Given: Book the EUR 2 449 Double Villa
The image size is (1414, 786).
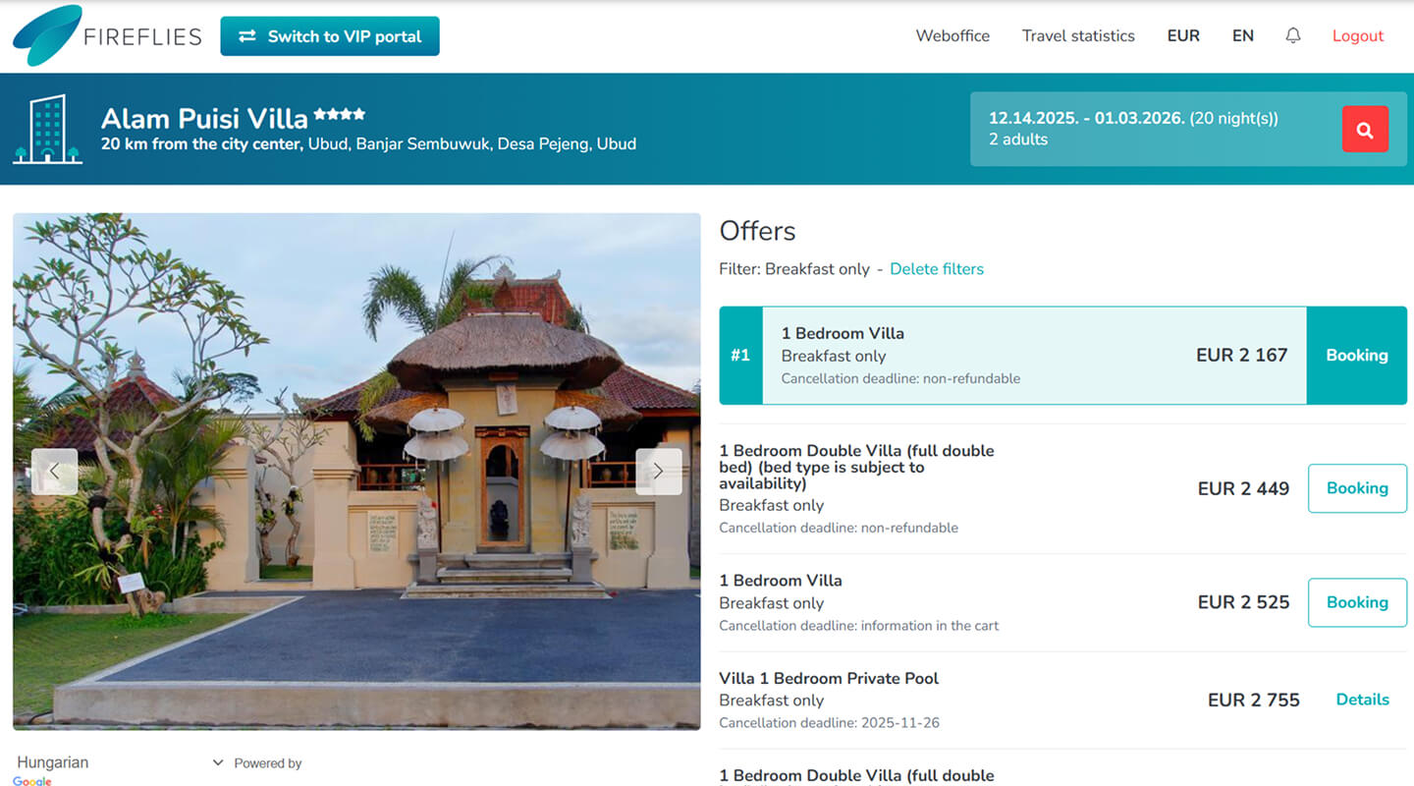Looking at the screenshot, I should click(1357, 488).
